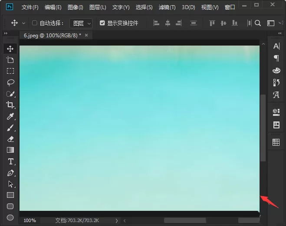Expand the Move tool preset arrow
The image size is (286, 226).
[24, 23]
